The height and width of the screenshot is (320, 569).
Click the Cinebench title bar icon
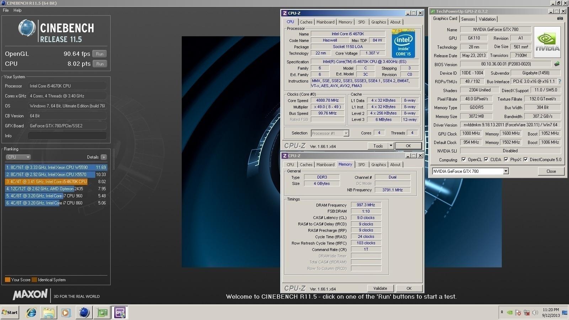3,3
